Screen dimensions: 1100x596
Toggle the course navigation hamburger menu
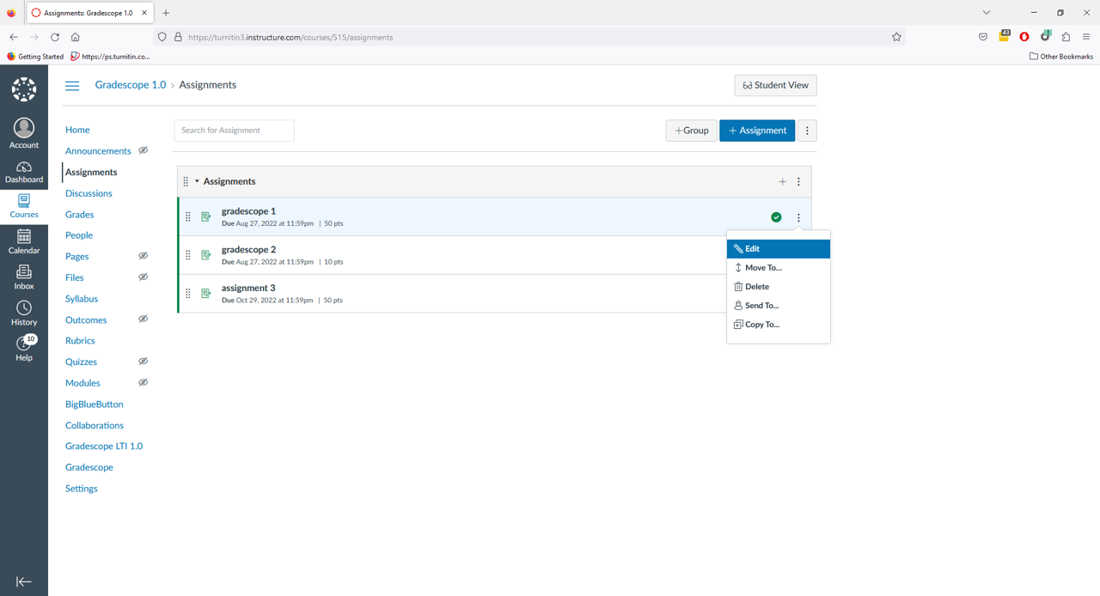click(x=72, y=85)
